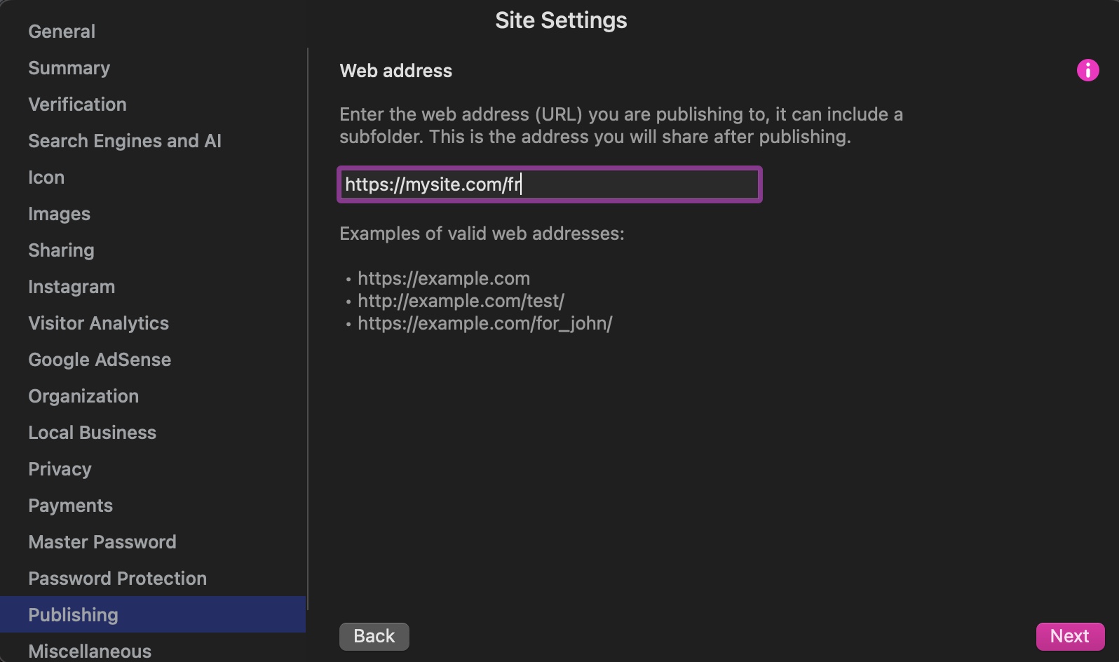Switch to Privacy settings

[x=60, y=469]
